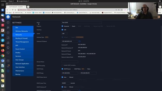Select the Corporate purpose radio button
162x91 pixels.
62,26
